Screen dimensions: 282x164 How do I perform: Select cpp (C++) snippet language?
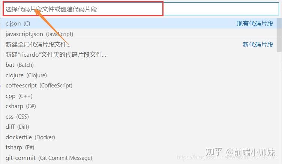(139, 96)
